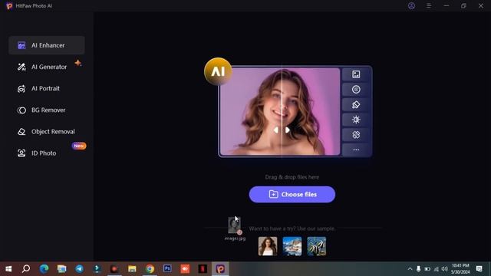
Task: Select the zebra sample image
Action: coord(317,246)
